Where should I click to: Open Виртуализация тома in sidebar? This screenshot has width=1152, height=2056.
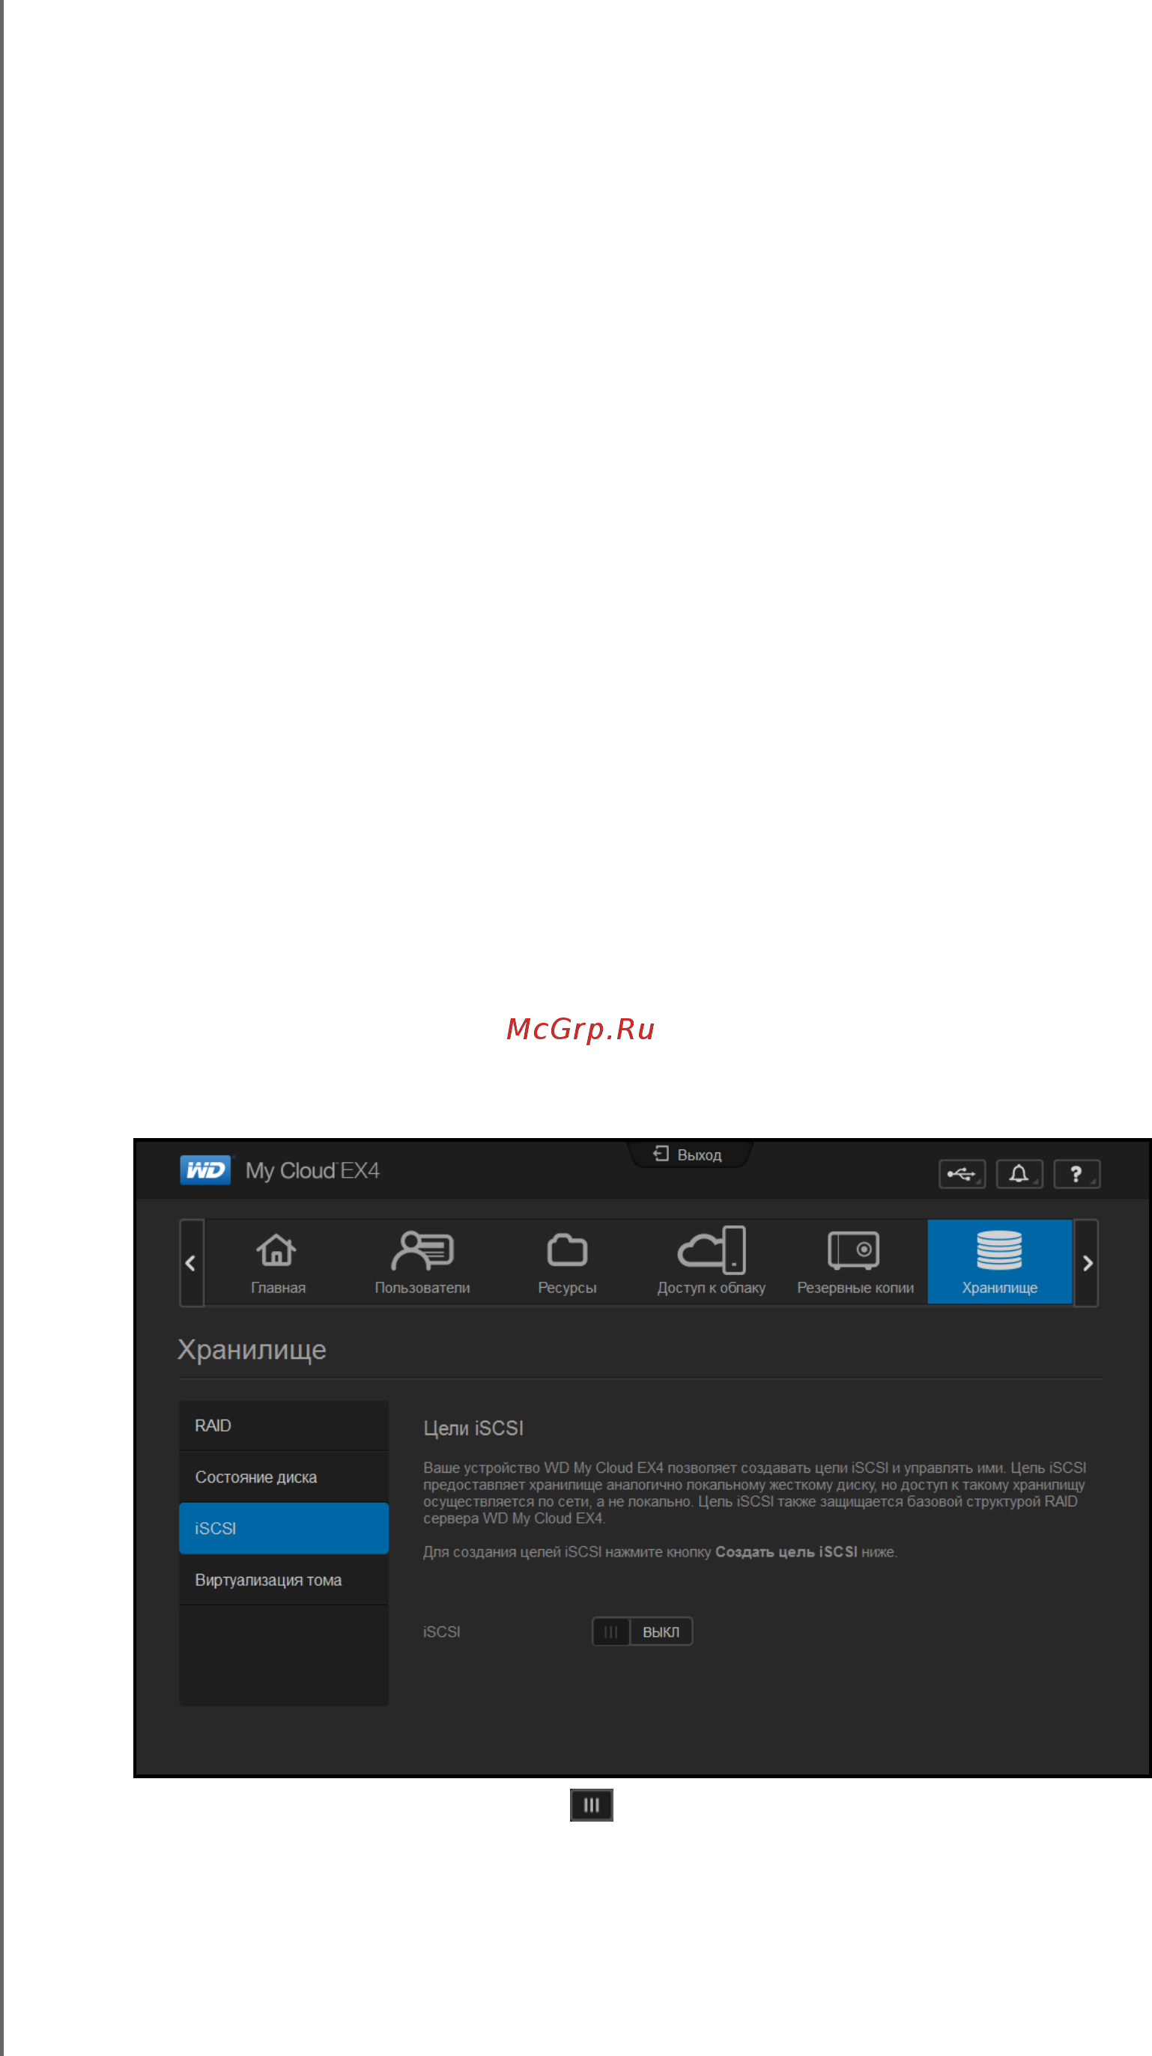[283, 1581]
